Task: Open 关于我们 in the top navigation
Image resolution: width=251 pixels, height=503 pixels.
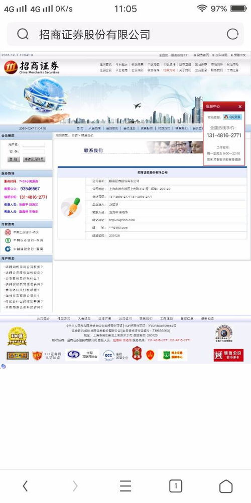Action: (x=185, y=70)
